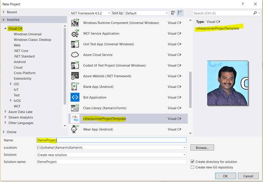The width and height of the screenshot is (263, 182).
Task: Select Windows Classic Desktop category
Action: [x=32, y=40]
